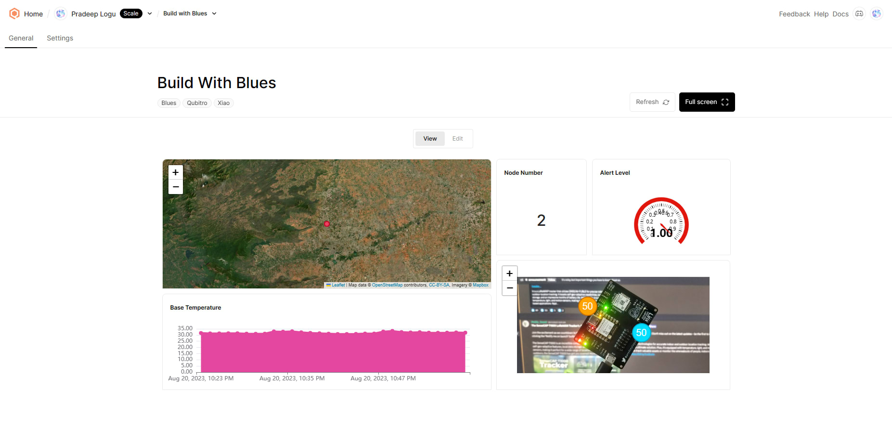Expand the organization switcher chevron
The height and width of the screenshot is (442, 892).
pyautogui.click(x=150, y=13)
